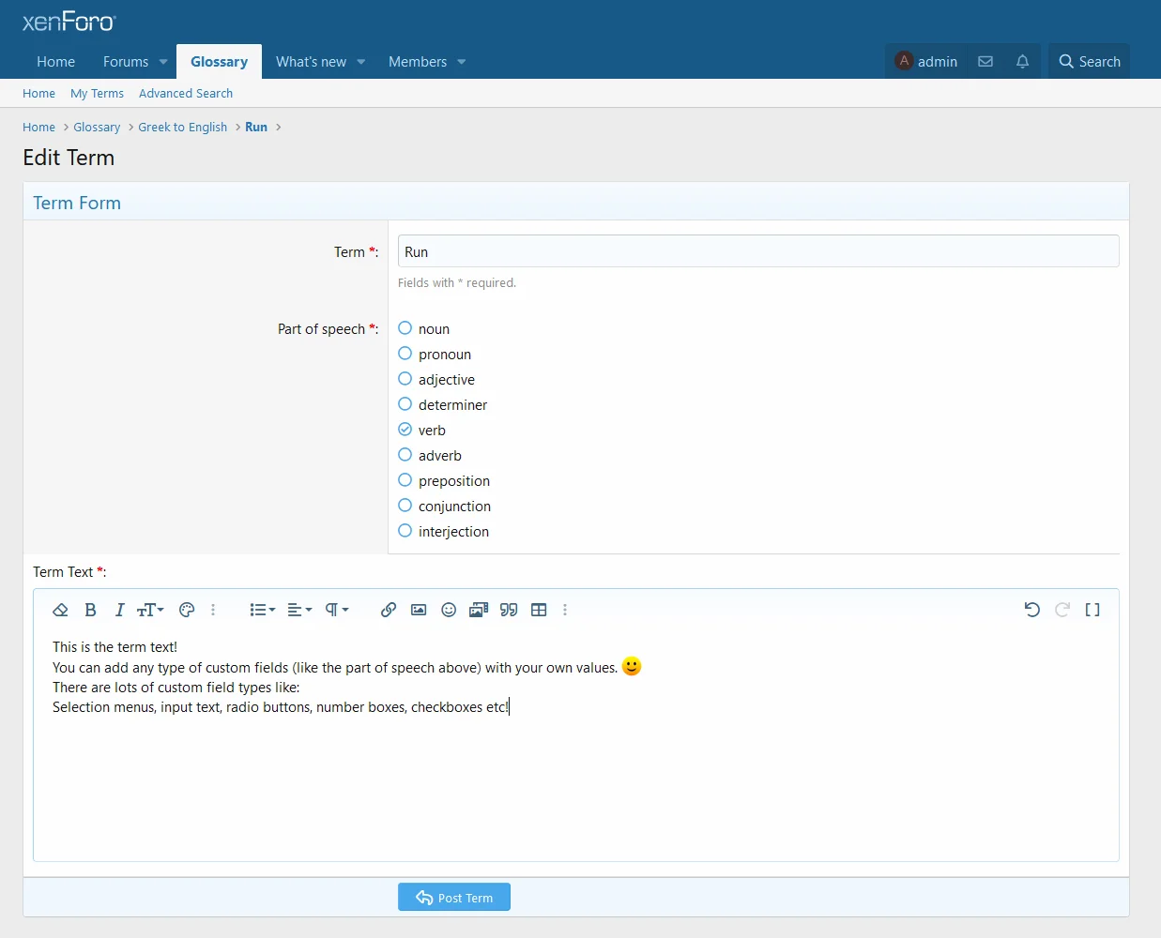This screenshot has width=1161, height=938.
Task: Toggle bold formatting in editor
Action: click(90, 610)
